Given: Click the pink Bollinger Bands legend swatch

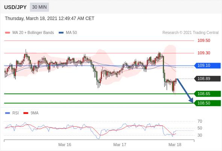Looking at the screenshot, I should (x=8, y=33).
